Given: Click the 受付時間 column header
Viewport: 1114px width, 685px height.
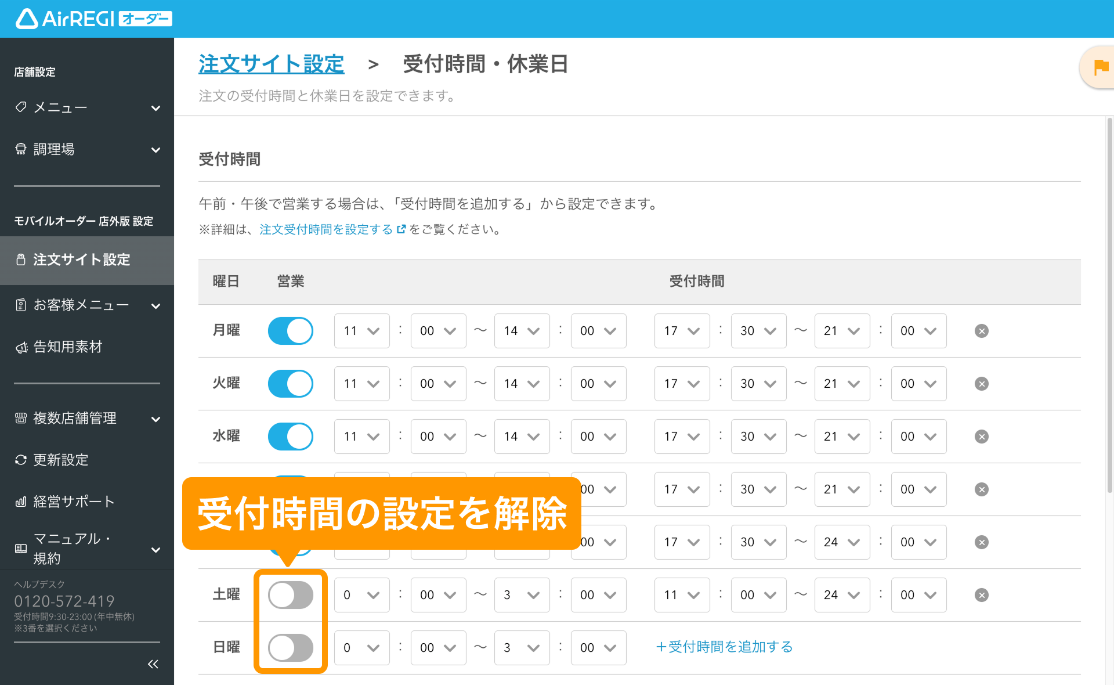Looking at the screenshot, I should [x=697, y=282].
